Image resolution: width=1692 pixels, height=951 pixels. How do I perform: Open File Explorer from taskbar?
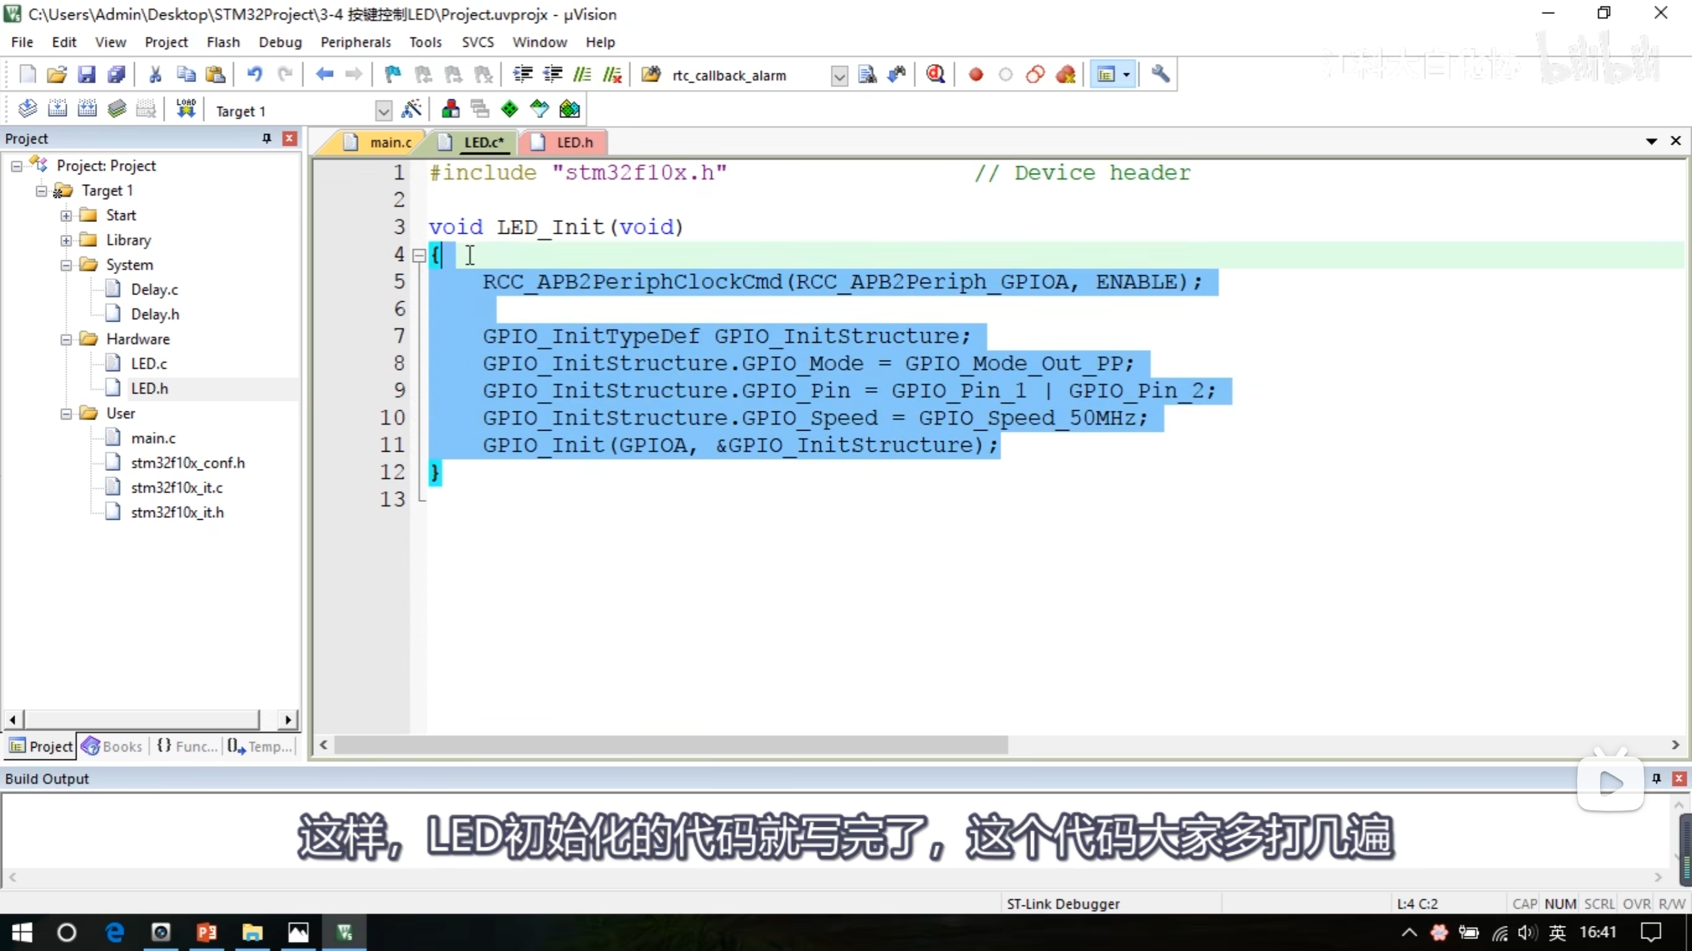252,933
